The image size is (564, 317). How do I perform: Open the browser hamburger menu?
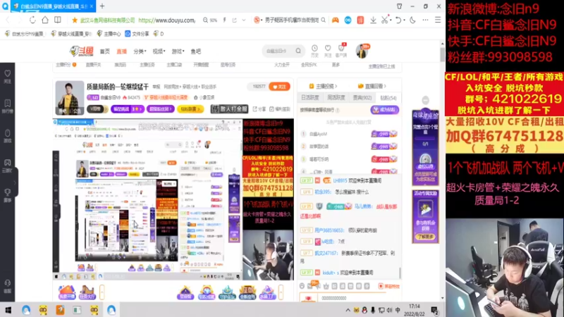(x=438, y=20)
